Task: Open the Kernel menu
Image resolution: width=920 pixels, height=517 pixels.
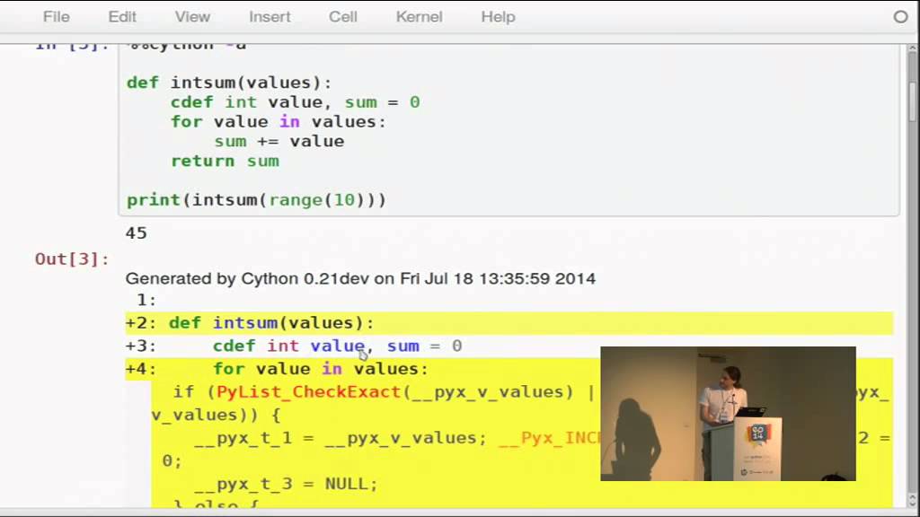Action: [419, 17]
